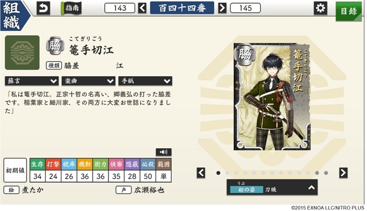Viewport: 367px width, 211px height.
Task: Show previous character illustration arrow
Action: (201, 173)
